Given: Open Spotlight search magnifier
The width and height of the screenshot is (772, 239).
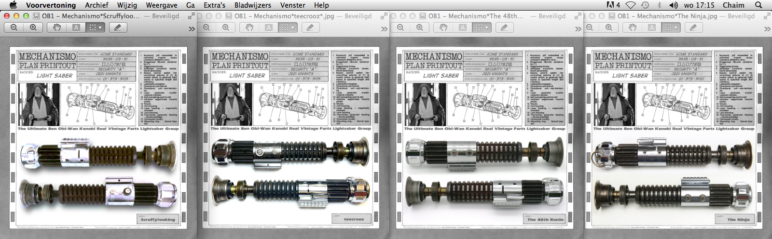Looking at the screenshot, I should tap(758, 5).
